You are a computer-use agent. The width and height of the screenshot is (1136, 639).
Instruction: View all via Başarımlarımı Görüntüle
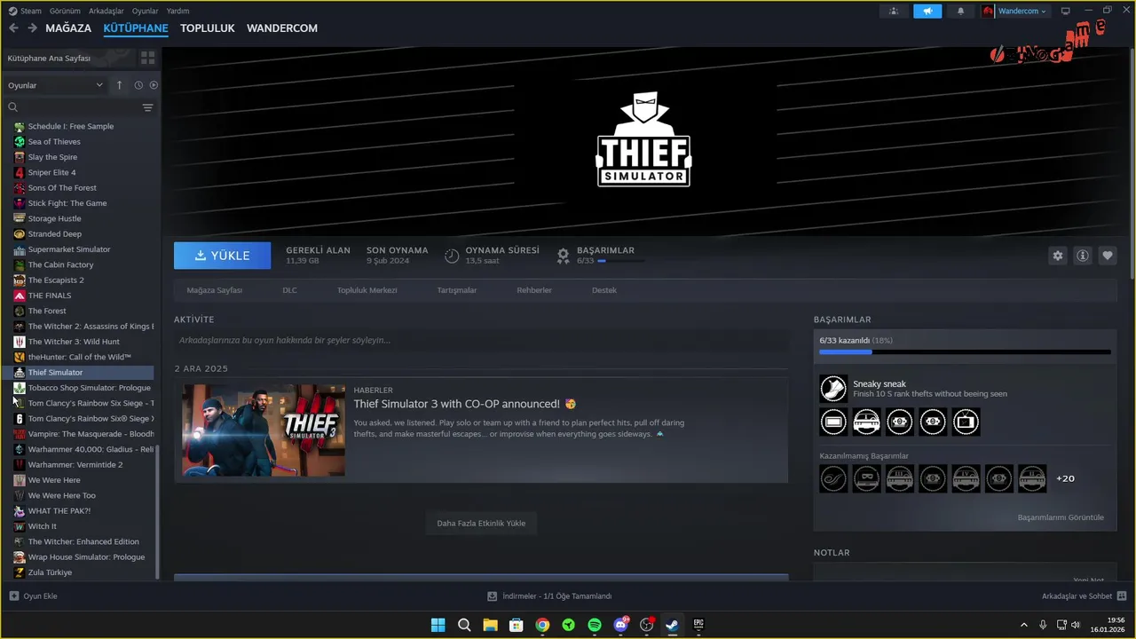pyautogui.click(x=1061, y=517)
